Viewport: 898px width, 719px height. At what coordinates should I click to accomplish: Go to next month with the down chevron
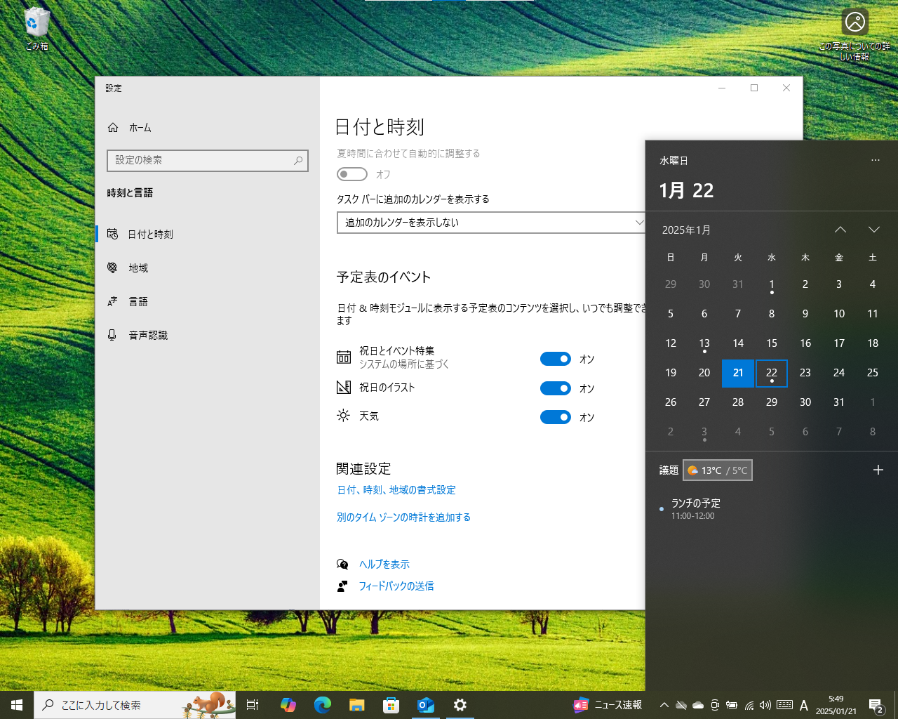click(x=873, y=230)
